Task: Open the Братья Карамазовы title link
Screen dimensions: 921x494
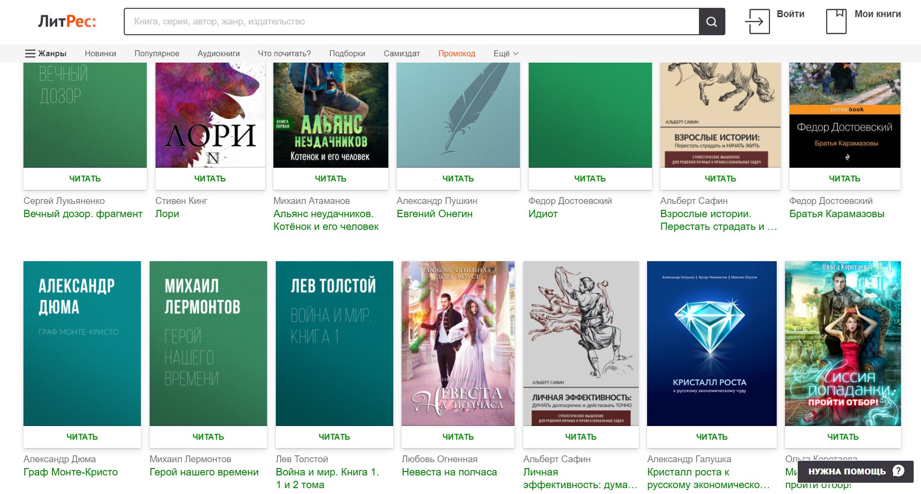Action: point(836,214)
